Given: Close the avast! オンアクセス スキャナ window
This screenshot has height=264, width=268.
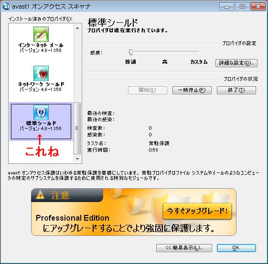Looking at the screenshot, I should point(258,7).
